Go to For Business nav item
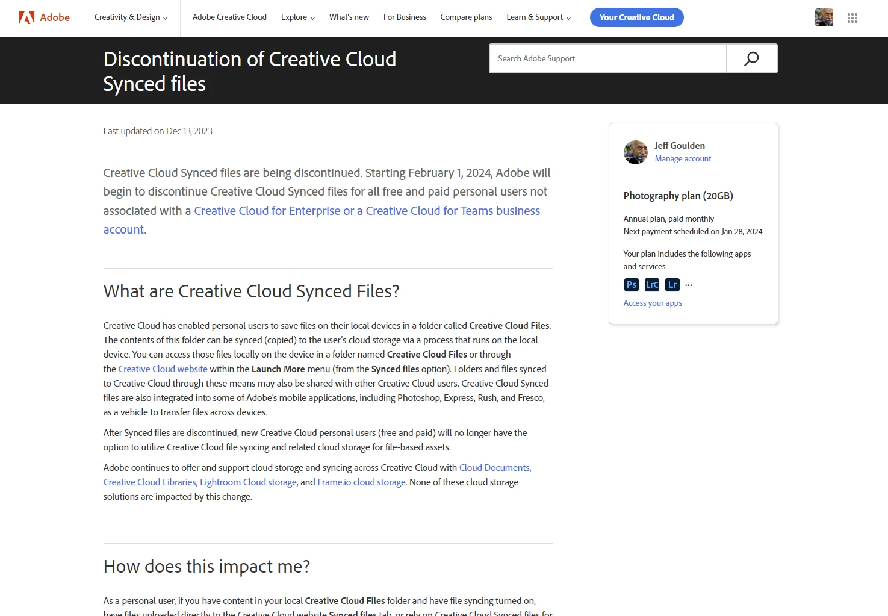Screen dimensions: 888x616 coord(405,17)
